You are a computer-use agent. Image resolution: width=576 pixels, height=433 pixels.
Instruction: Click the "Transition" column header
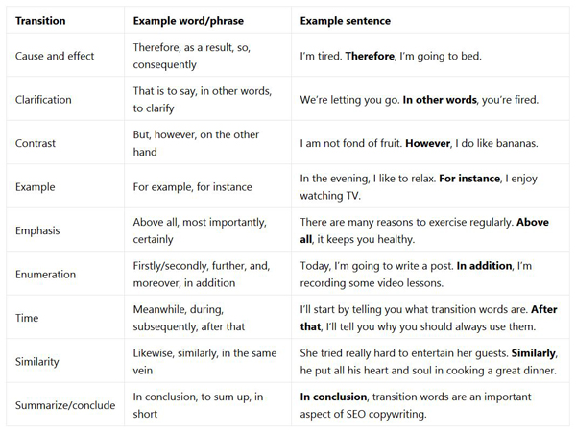pos(40,20)
